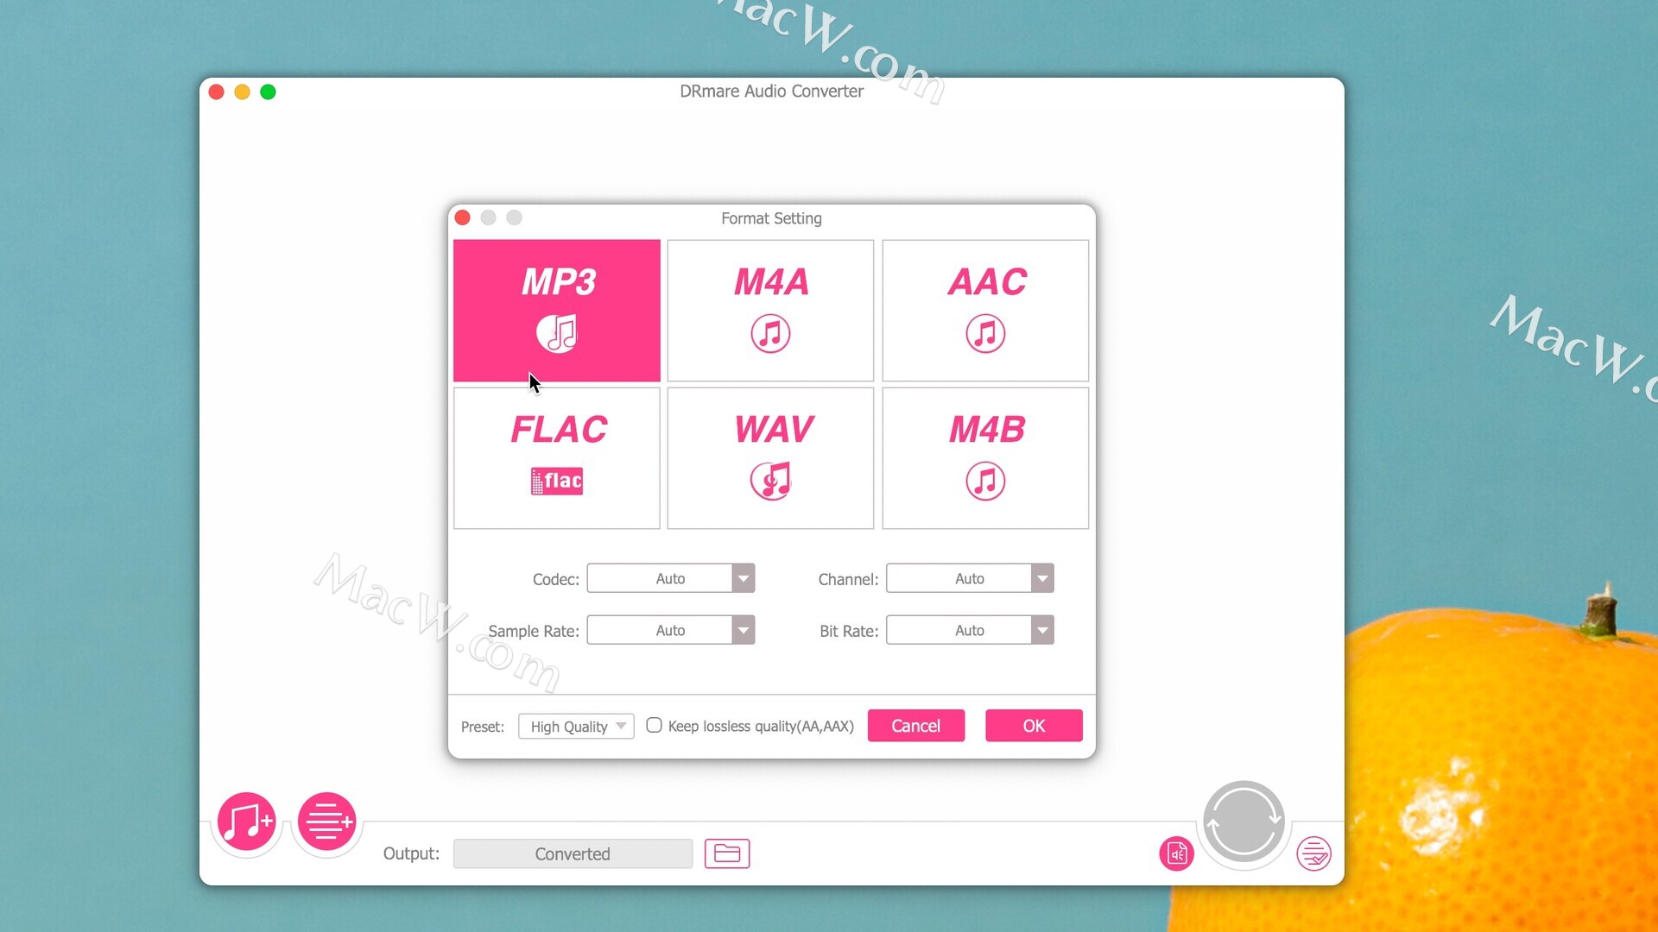1658x932 pixels.
Task: Expand the Sample Rate dropdown
Action: [x=671, y=630]
